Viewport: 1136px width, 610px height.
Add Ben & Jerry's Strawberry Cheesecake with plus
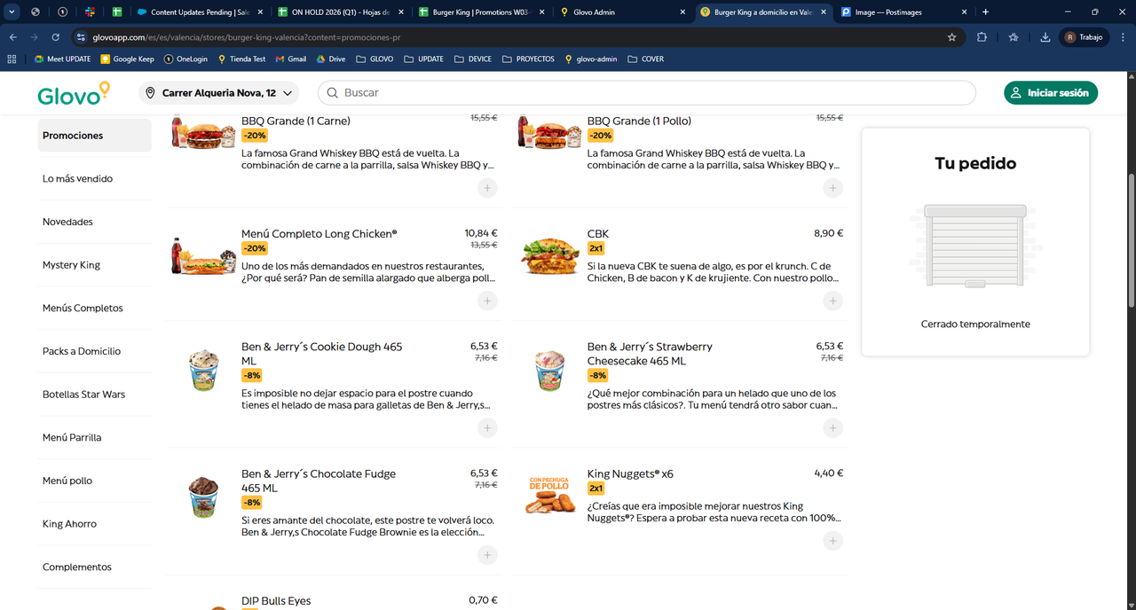pyautogui.click(x=832, y=428)
